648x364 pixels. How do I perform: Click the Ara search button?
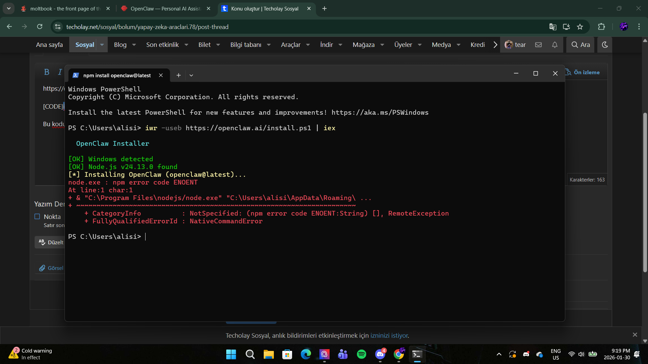point(580,45)
